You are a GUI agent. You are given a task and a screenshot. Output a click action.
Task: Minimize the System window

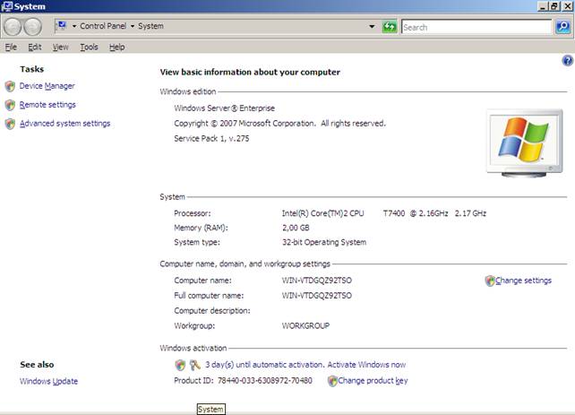coord(543,6)
